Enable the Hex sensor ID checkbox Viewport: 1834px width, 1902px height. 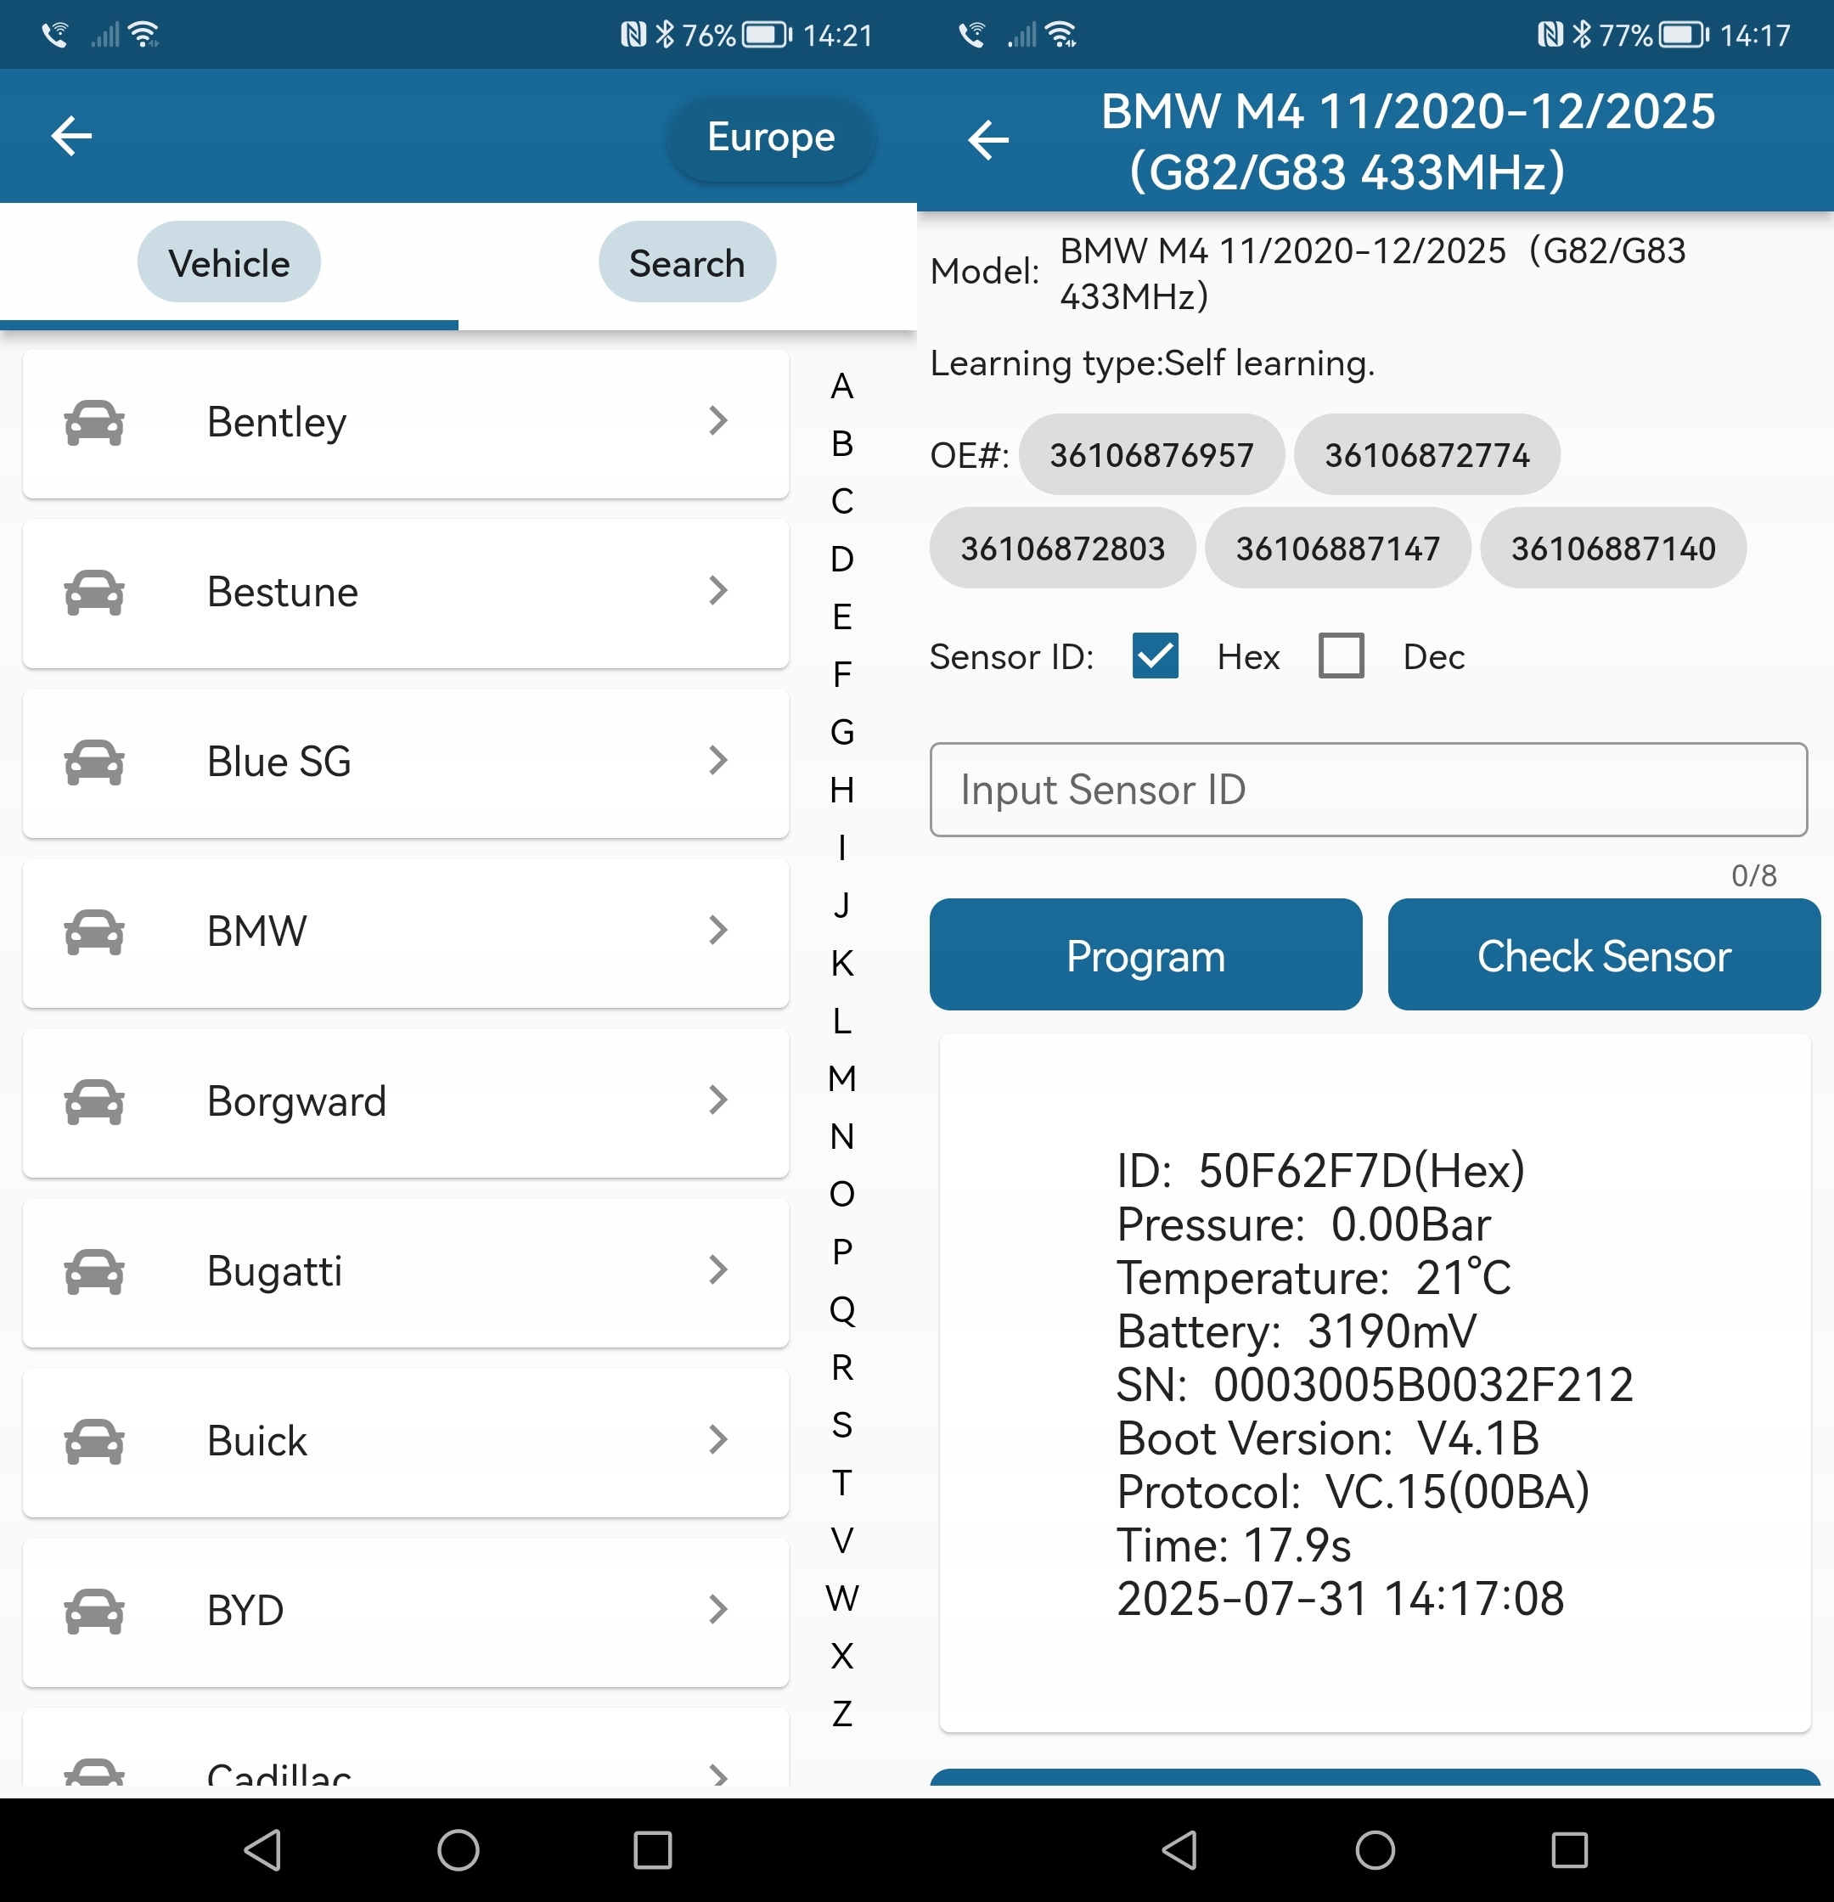(1155, 656)
